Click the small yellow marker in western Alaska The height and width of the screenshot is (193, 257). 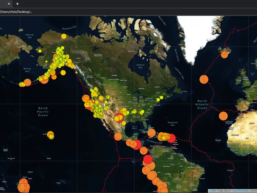coord(40,51)
